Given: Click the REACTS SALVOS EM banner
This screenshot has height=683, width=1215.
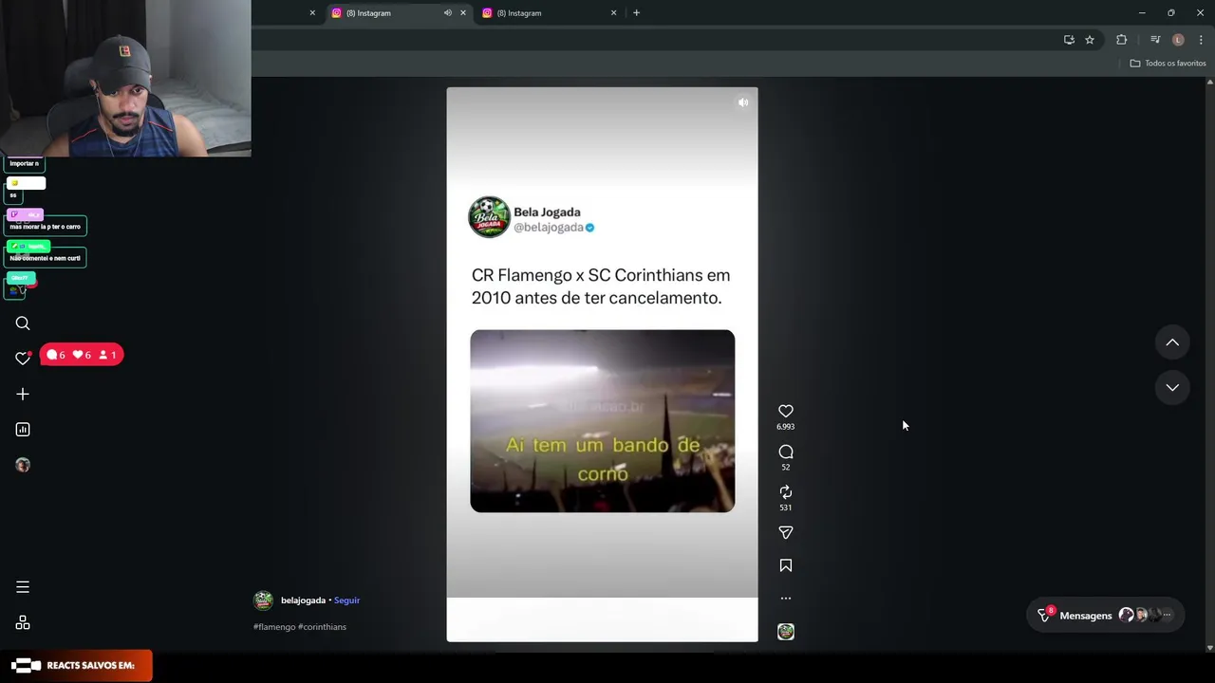Looking at the screenshot, I should pos(76,666).
